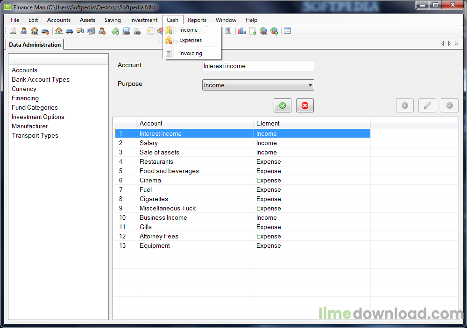Click the Account text field

click(258, 66)
